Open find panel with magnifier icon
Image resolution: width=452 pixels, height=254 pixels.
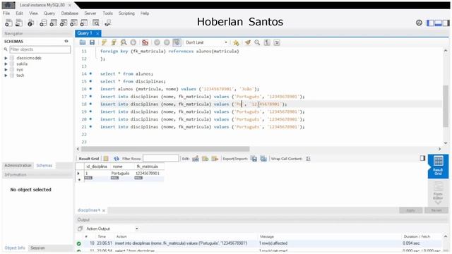(257, 42)
